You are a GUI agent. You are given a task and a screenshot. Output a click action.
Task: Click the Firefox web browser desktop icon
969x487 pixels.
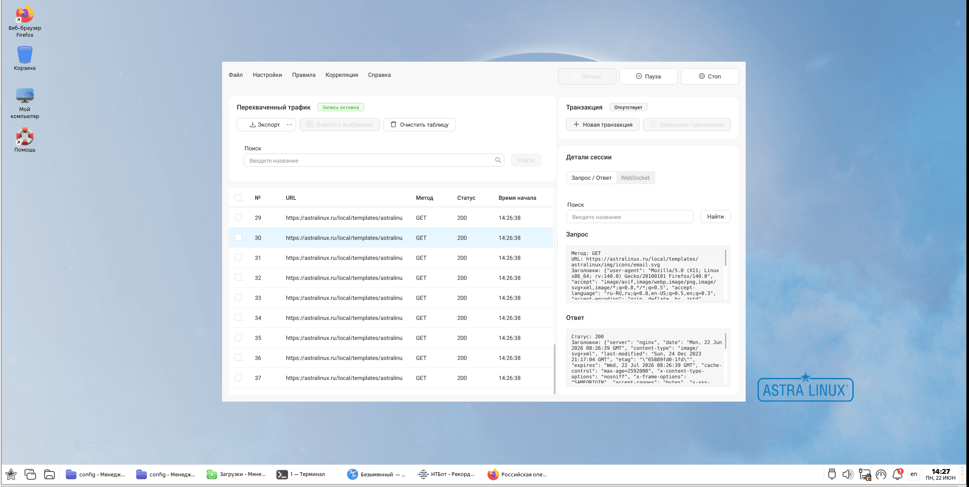(x=25, y=21)
